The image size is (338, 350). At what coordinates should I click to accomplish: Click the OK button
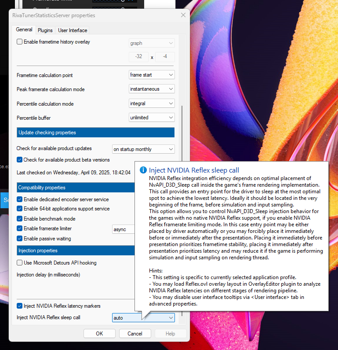coord(99,333)
